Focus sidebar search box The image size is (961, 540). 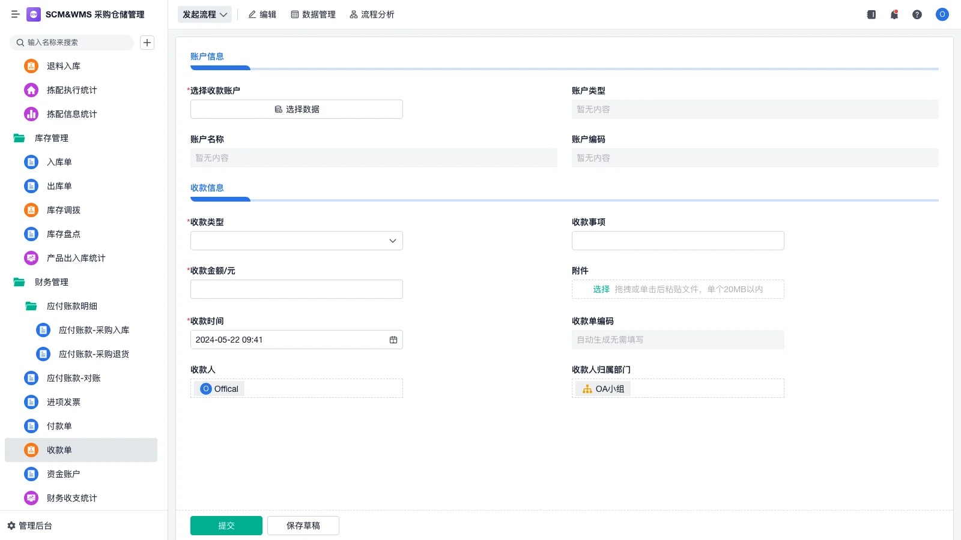pos(71,43)
